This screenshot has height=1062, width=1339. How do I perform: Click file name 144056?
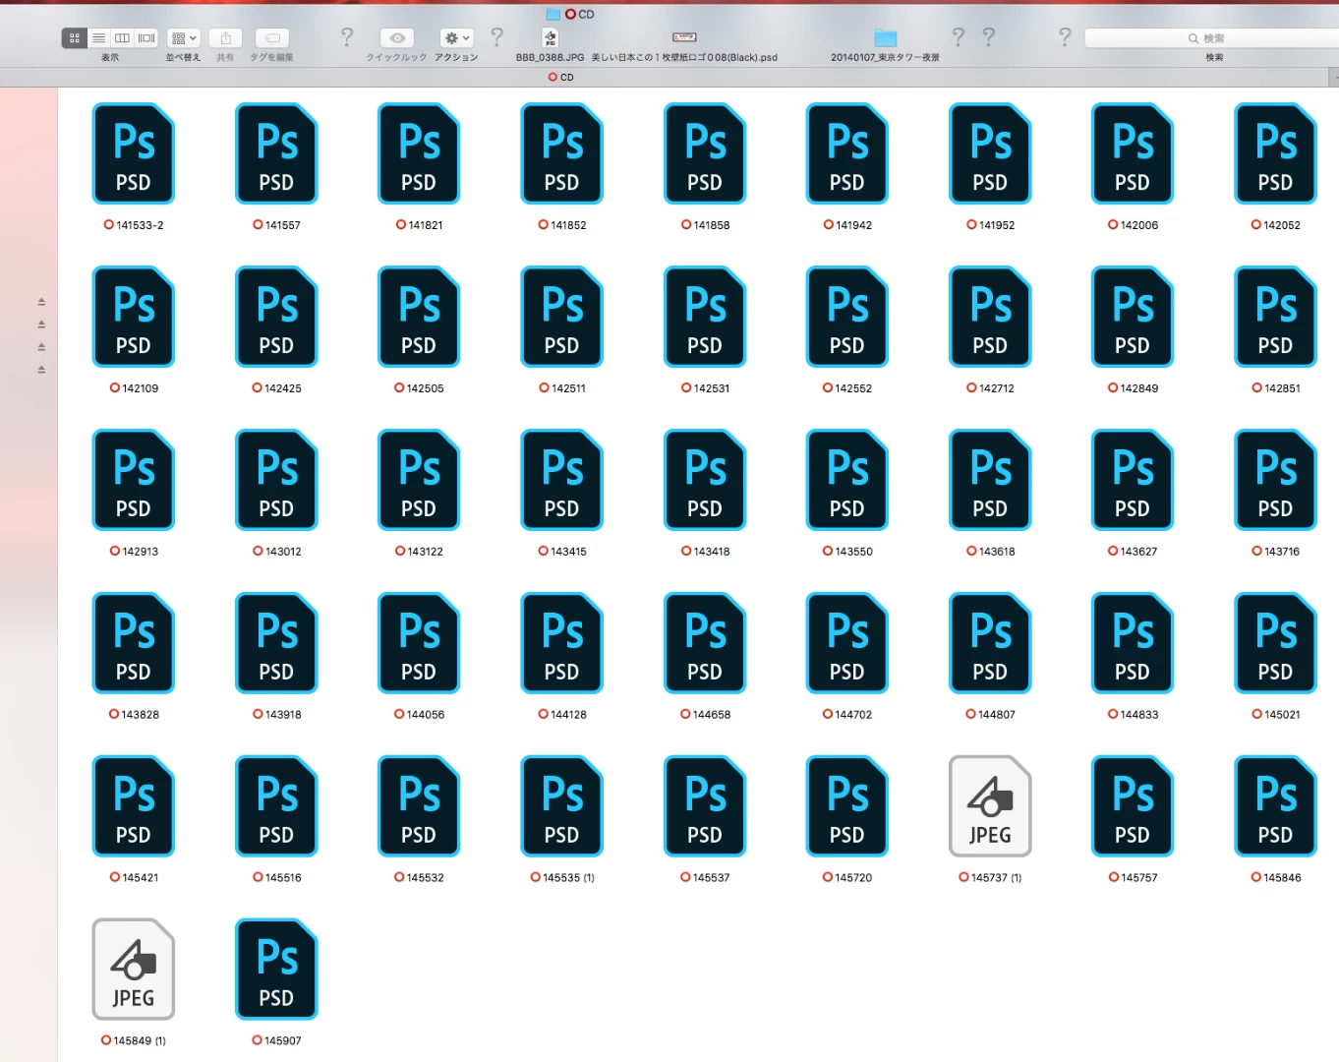(426, 715)
